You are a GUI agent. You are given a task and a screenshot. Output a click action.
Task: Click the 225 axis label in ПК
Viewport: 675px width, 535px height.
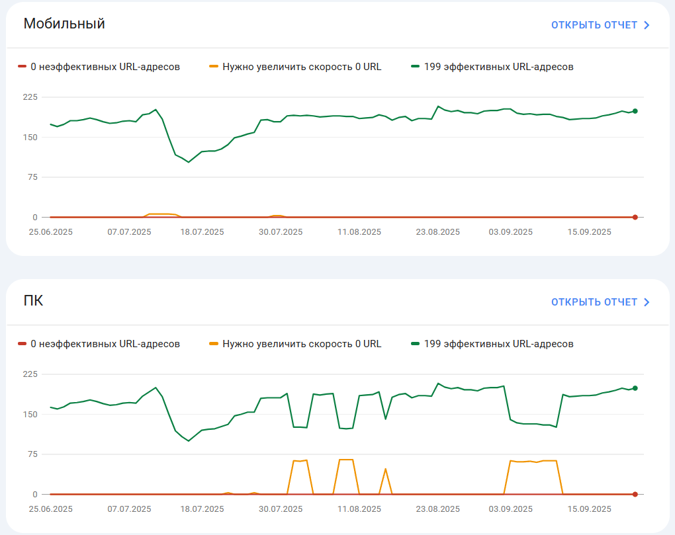point(30,374)
